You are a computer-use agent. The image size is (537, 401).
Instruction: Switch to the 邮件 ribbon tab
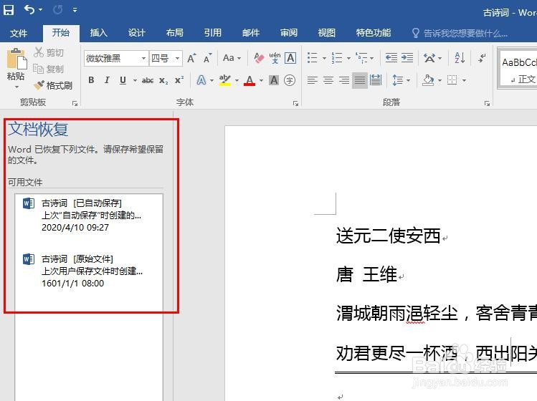(251, 33)
